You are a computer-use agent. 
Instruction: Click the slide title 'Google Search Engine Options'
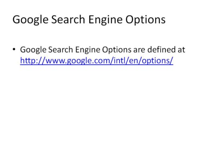pyautogui.click(x=89, y=20)
